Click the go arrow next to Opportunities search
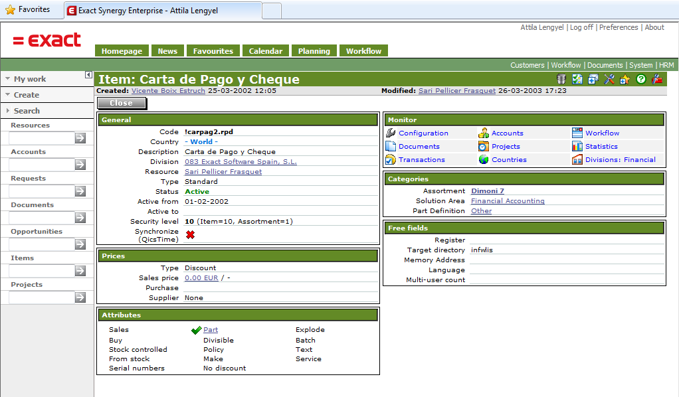679x397 pixels. [x=80, y=244]
